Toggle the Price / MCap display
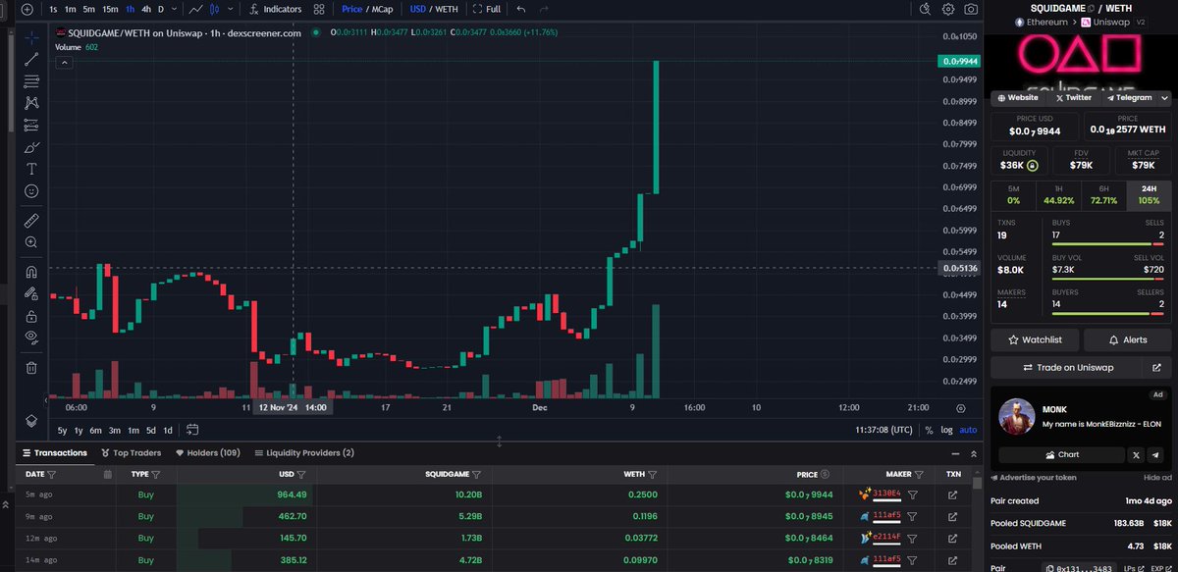The image size is (1178, 572). [x=367, y=9]
